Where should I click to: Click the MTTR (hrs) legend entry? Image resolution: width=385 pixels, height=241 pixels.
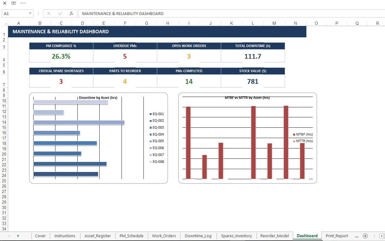click(303, 141)
